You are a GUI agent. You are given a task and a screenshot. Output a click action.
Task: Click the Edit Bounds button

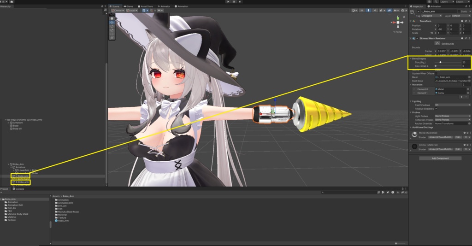(x=437, y=43)
